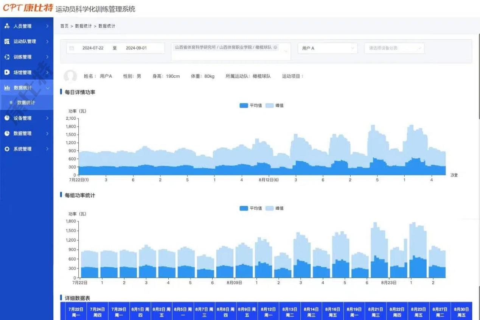Click the 场馆管理 venue icon
Screen dimensions: 480x320
[x=7, y=72]
